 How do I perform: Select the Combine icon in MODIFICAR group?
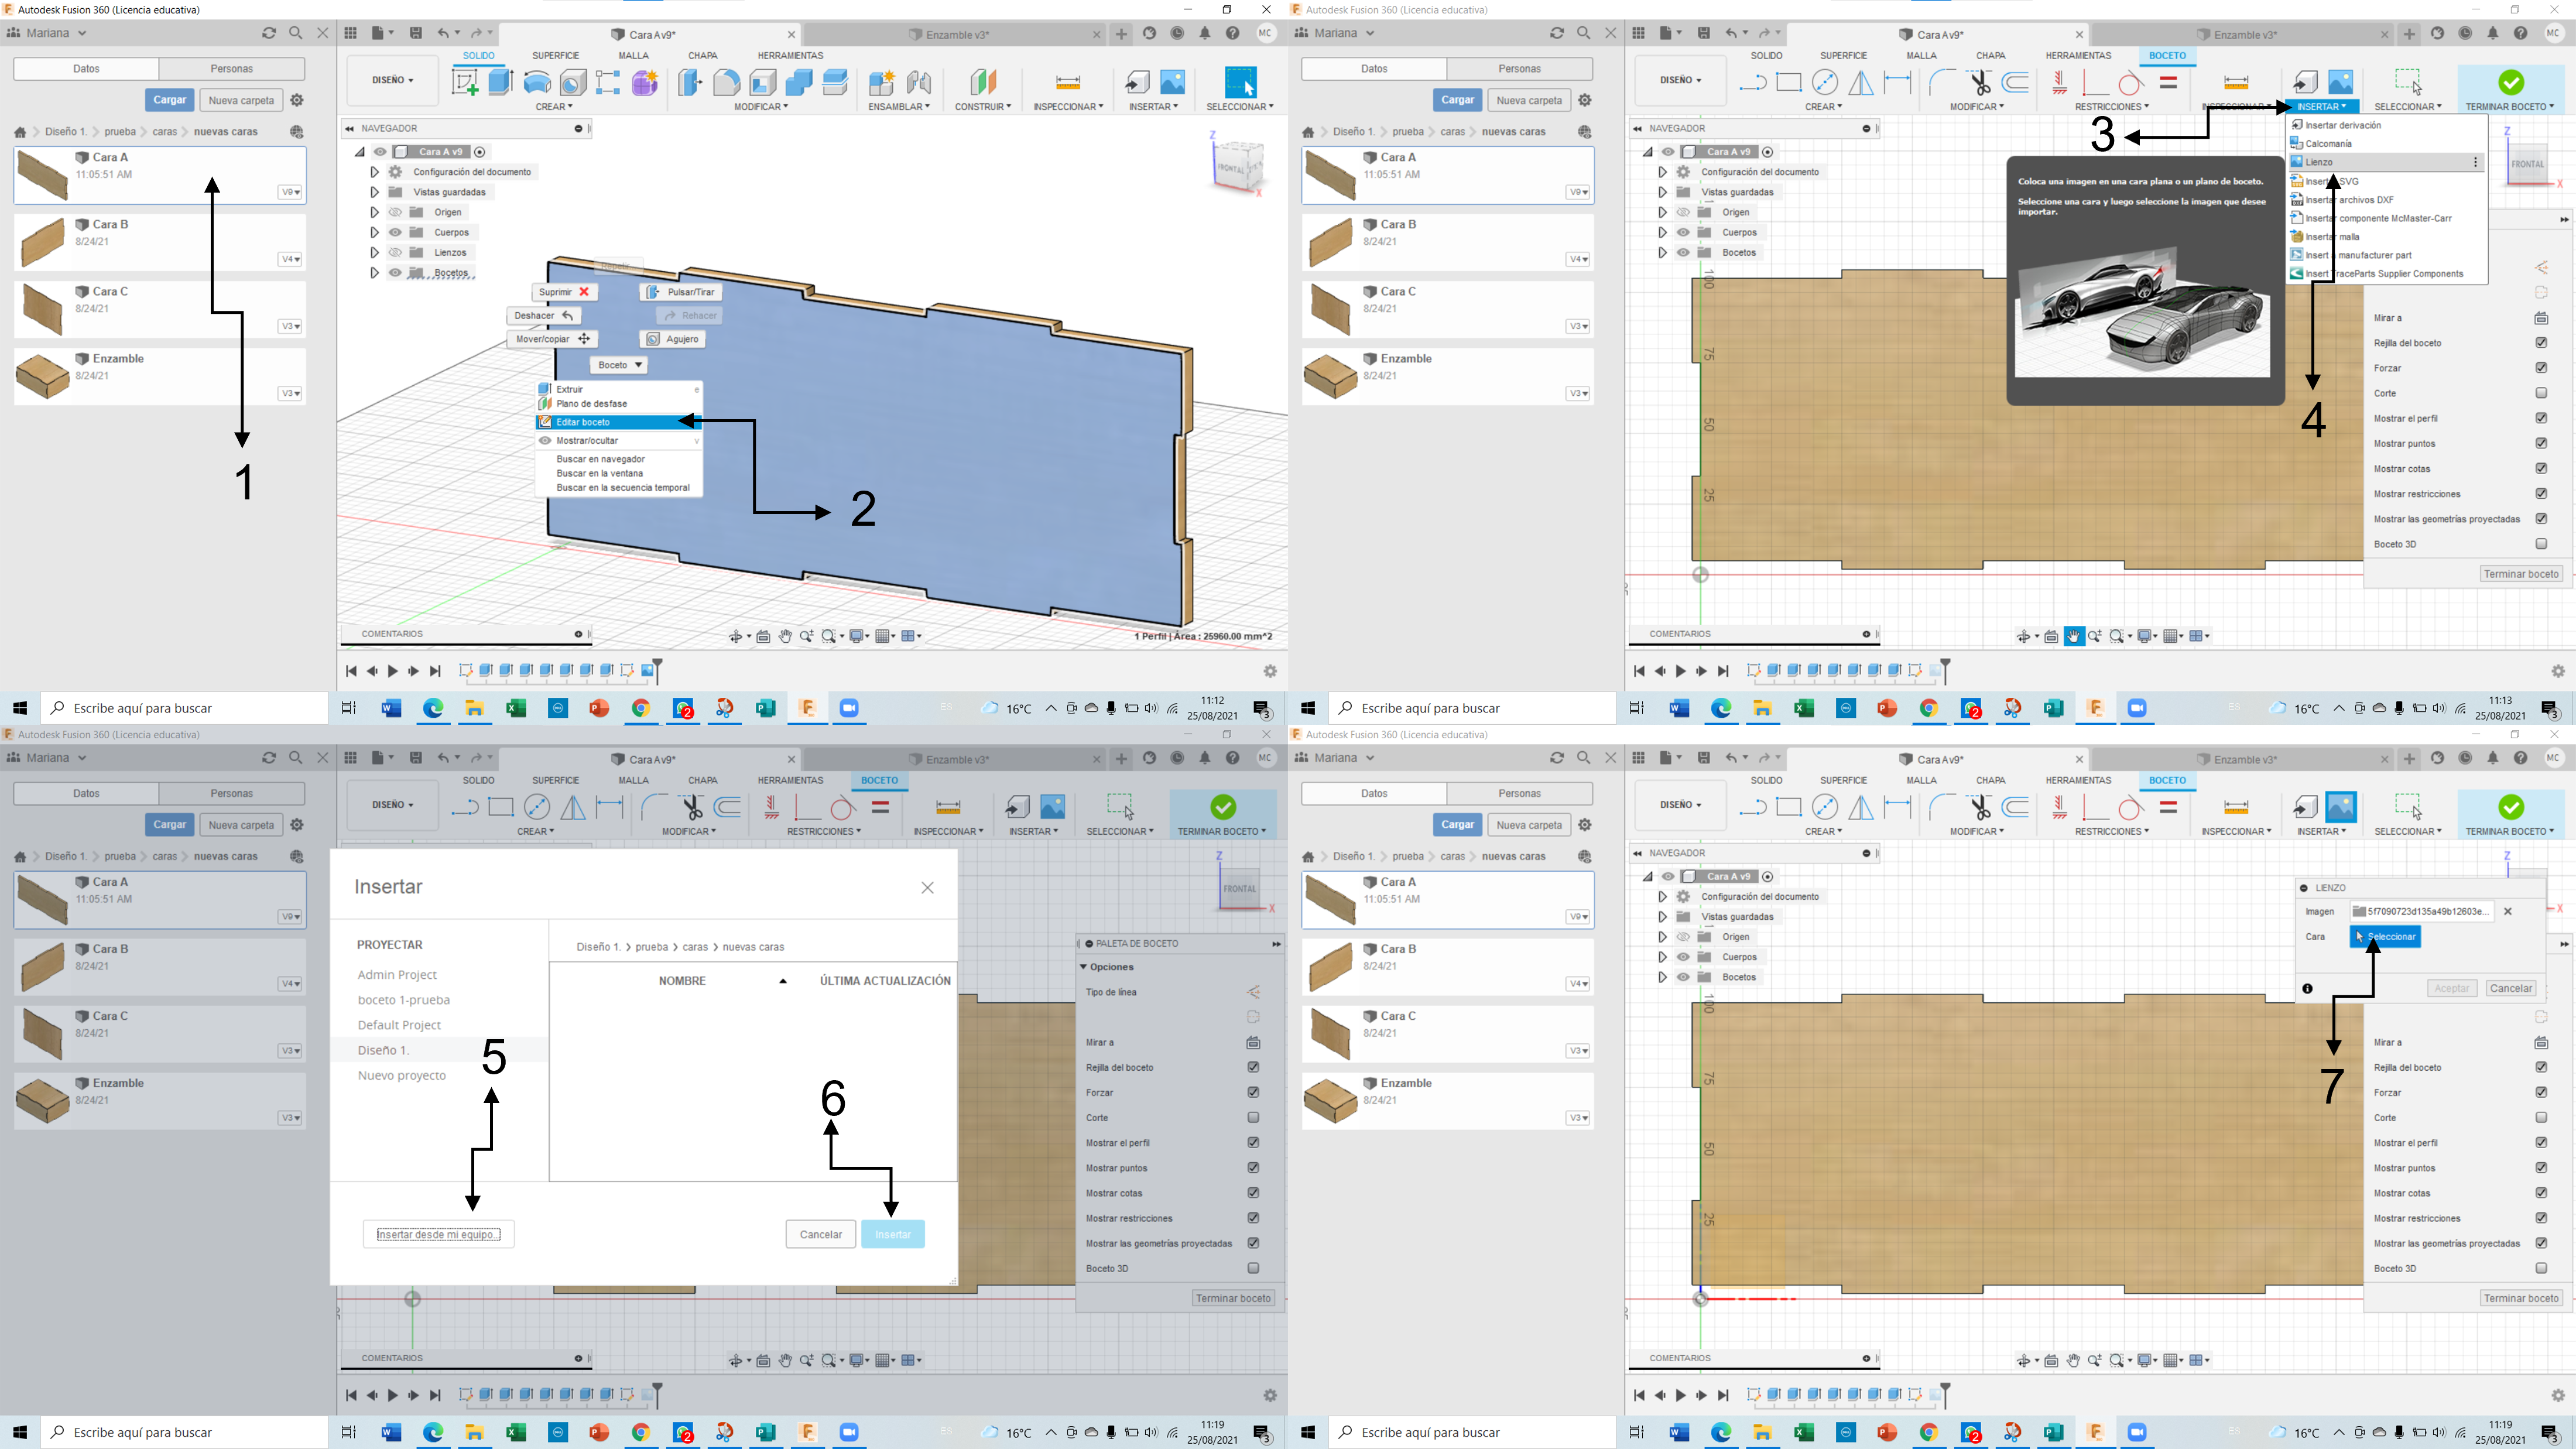tap(799, 82)
